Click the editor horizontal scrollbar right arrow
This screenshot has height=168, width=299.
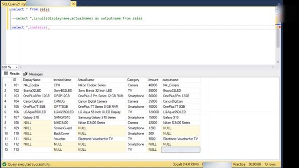click(x=273, y=67)
